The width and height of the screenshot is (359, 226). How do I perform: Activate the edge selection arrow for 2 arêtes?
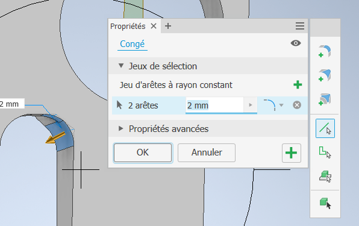click(x=119, y=105)
